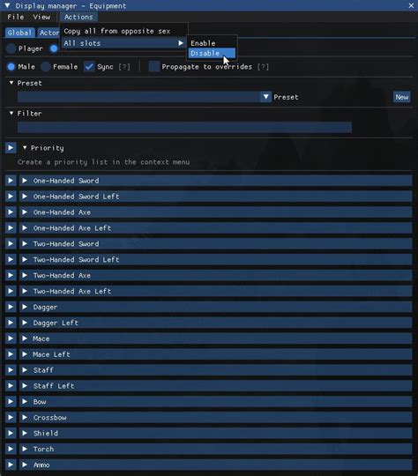The image size is (418, 476).
Task: Collapse the Display manager window title arrow
Action: click(7, 6)
